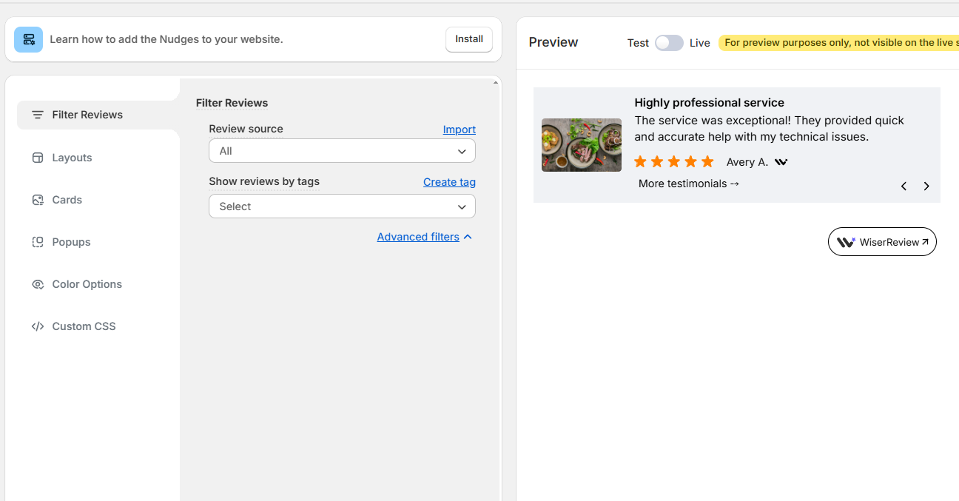
Task: Open the Custom CSS tab
Action: coord(84,326)
